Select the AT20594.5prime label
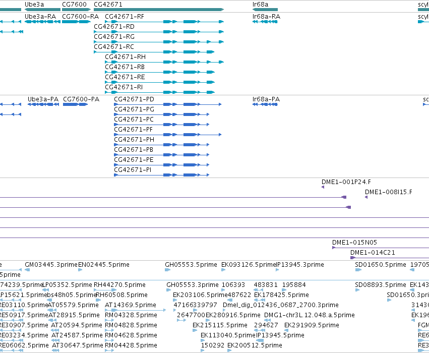The width and height of the screenshot is (429, 353). 77,325
